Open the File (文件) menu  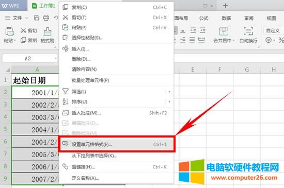[x=18, y=18]
